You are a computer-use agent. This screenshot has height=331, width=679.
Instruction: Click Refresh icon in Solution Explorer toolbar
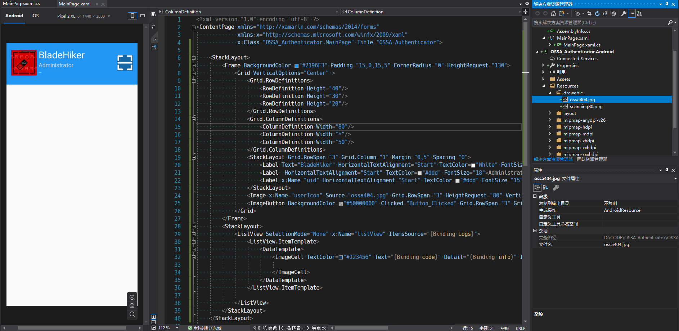[597, 13]
